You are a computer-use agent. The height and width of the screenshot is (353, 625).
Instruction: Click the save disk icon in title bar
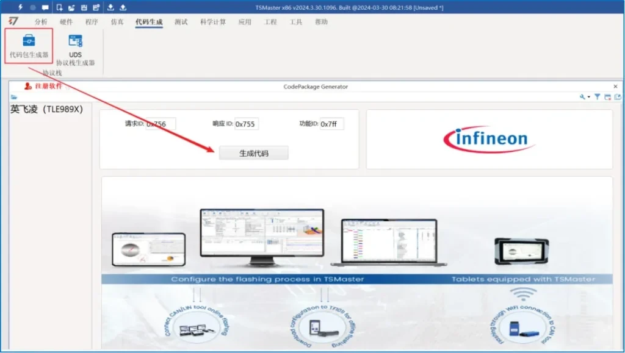coord(84,7)
